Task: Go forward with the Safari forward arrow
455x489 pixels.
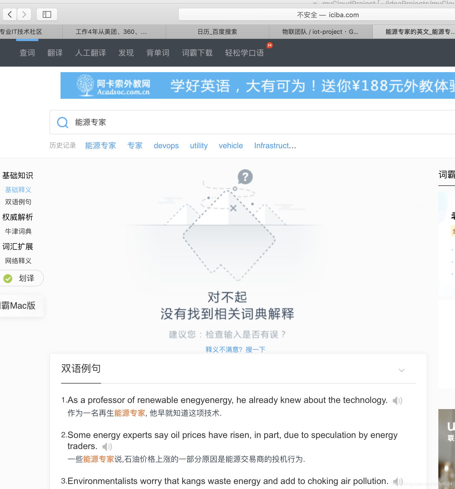Action: tap(24, 14)
